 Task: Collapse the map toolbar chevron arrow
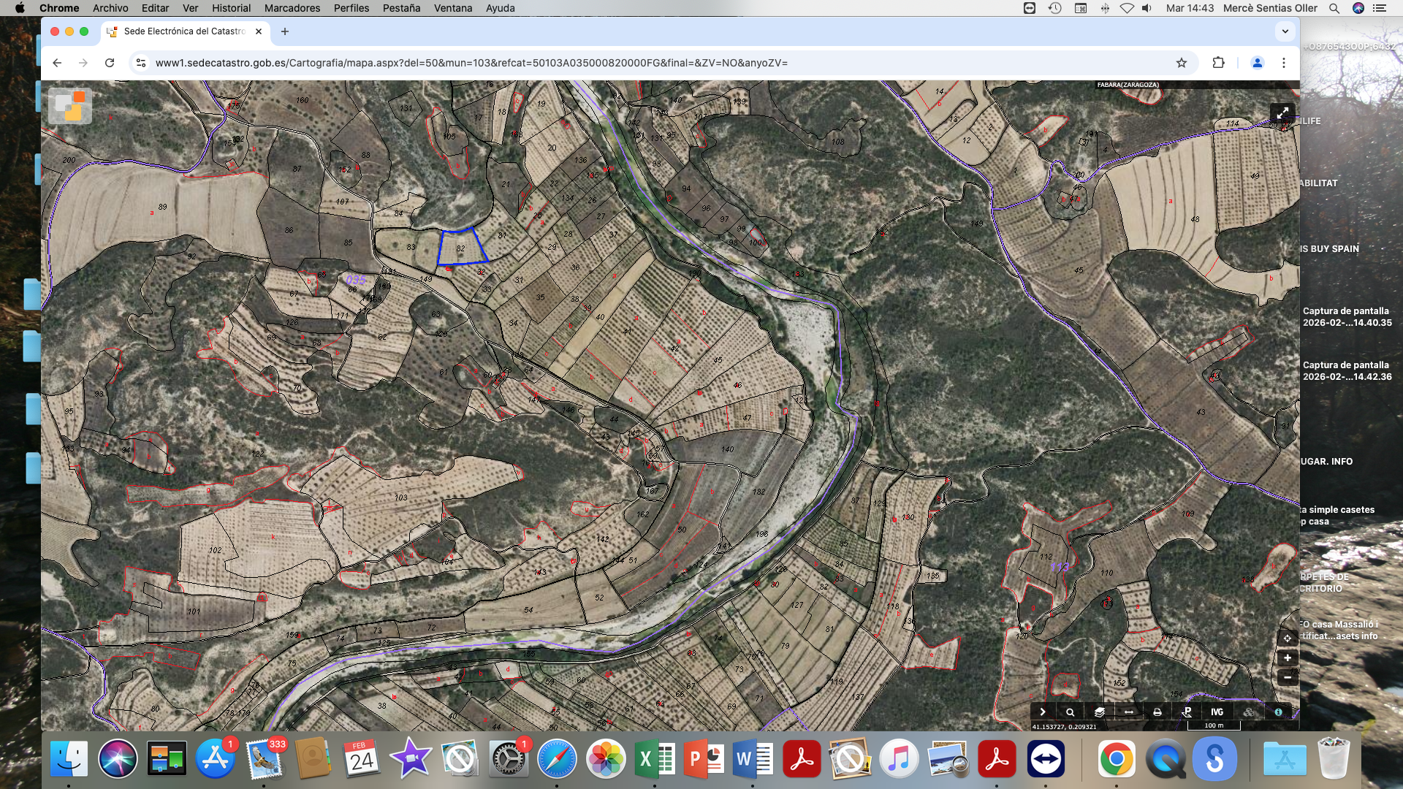(x=1043, y=712)
